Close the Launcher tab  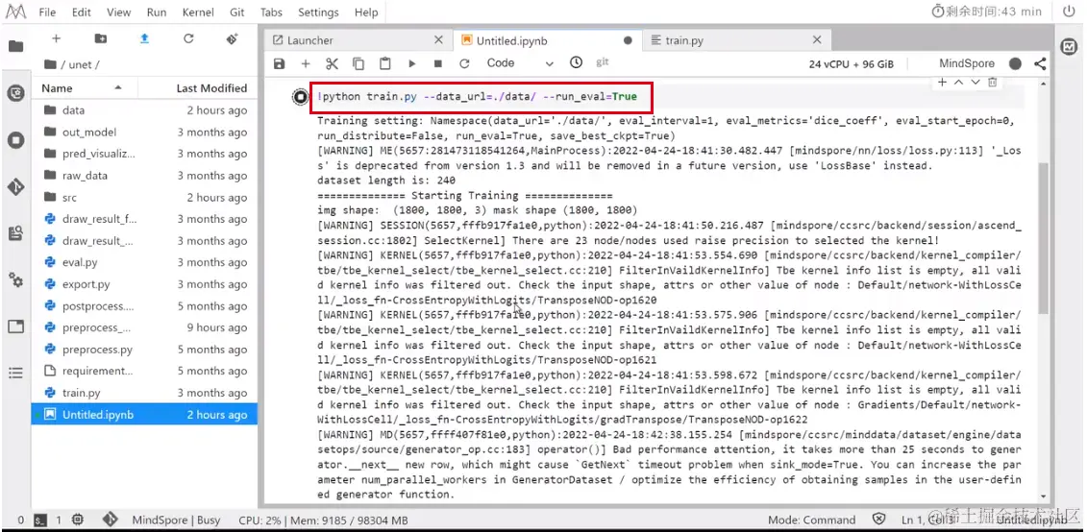(x=438, y=40)
